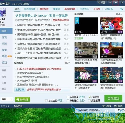Open article 拍出一个未来 死灵46秒
This screenshot has width=125, height=123.
[x=39, y=53]
